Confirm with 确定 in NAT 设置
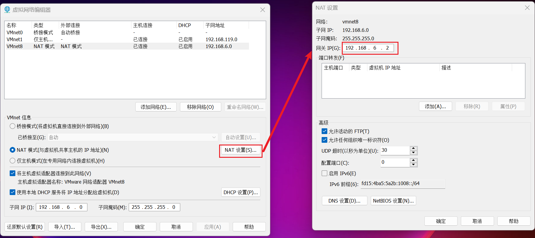The height and width of the screenshot is (238, 535). pos(441,221)
